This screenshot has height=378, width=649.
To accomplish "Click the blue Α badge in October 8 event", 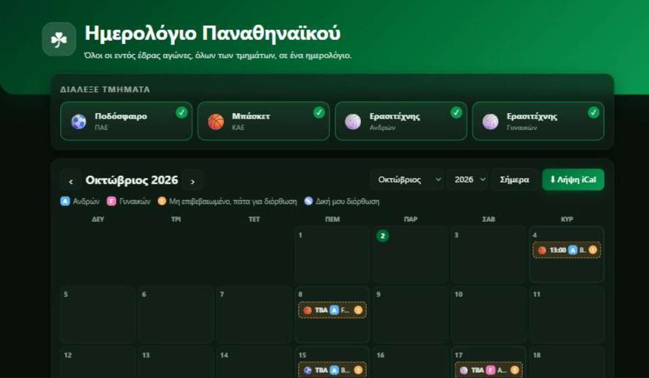I will 334,310.
